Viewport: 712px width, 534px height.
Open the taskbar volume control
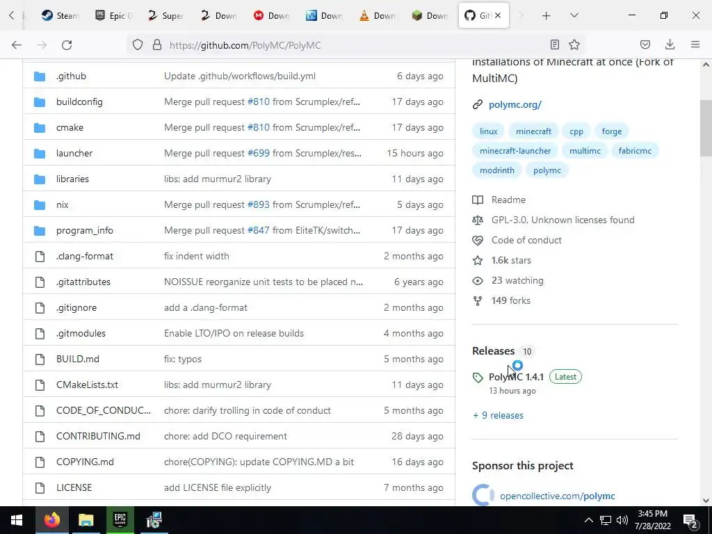pos(622,520)
